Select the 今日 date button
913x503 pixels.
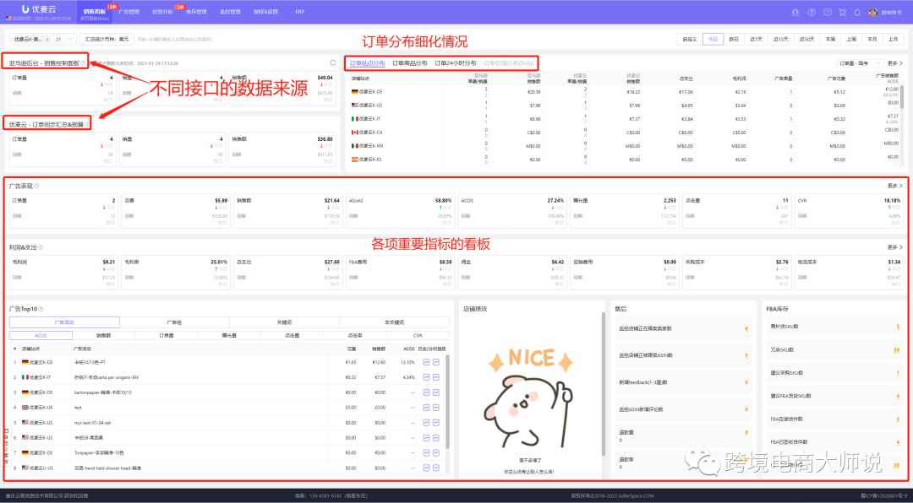pyautogui.click(x=713, y=39)
